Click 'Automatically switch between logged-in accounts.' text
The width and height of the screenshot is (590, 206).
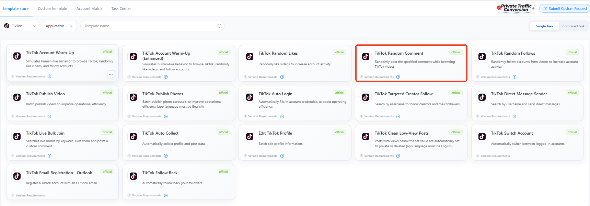pos(528,144)
